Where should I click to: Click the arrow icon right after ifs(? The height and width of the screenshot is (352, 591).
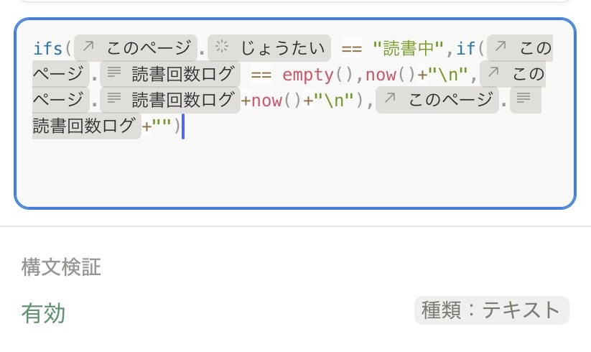tap(88, 48)
